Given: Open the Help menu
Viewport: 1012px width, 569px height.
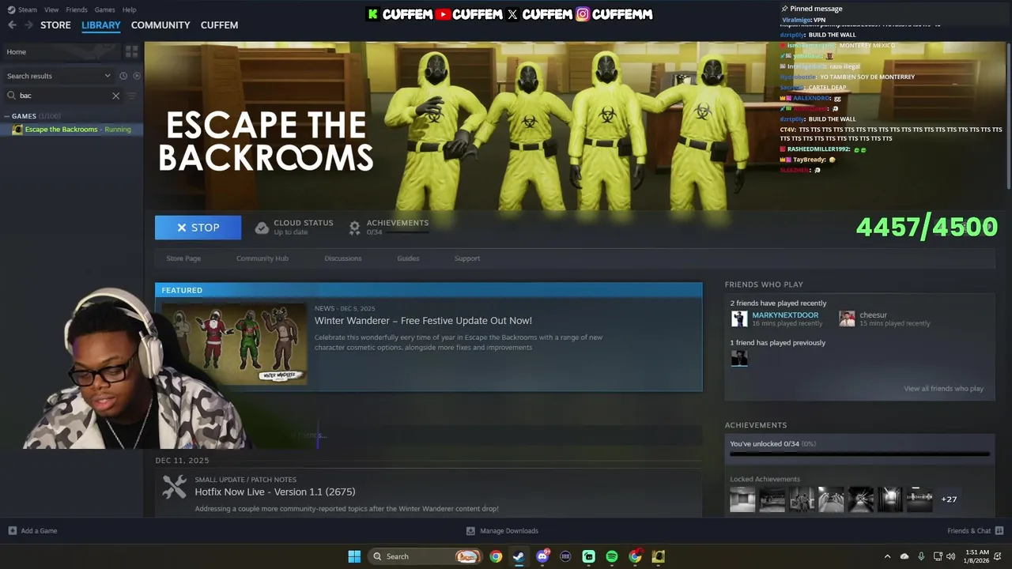Looking at the screenshot, I should pyautogui.click(x=130, y=9).
